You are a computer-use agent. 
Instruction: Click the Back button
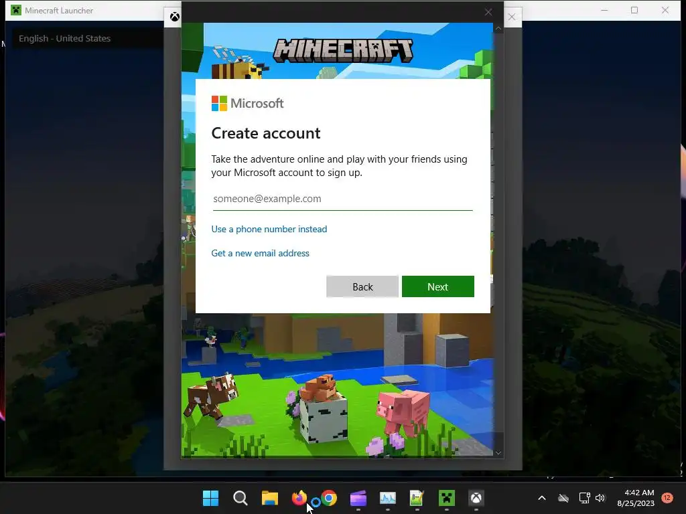362,286
